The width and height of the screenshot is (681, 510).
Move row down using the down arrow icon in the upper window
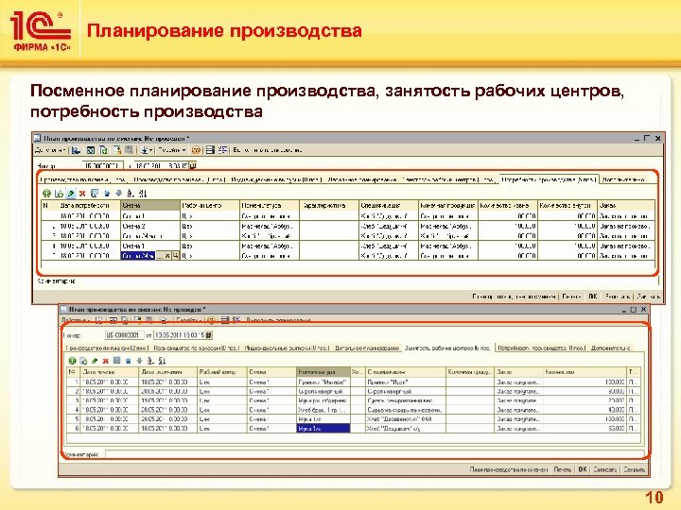(x=118, y=194)
